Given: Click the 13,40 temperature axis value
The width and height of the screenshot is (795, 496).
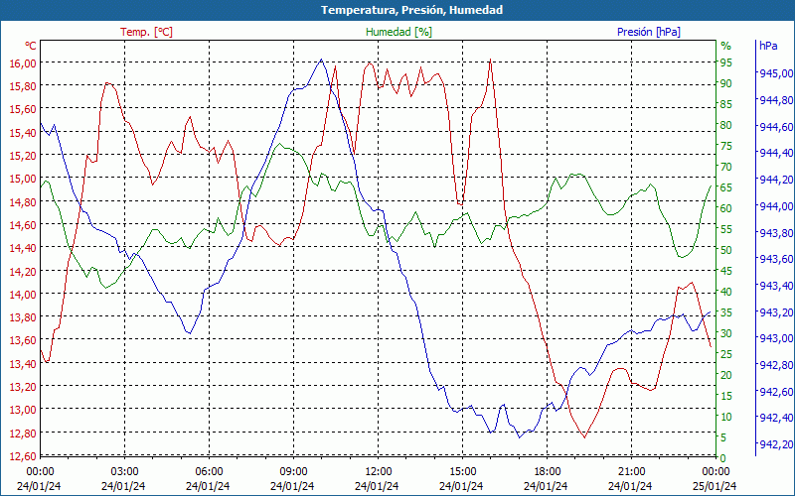Looking at the screenshot, I should [x=23, y=364].
